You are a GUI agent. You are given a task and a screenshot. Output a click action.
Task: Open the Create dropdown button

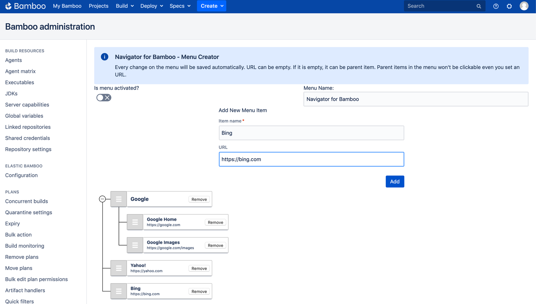pos(212,6)
